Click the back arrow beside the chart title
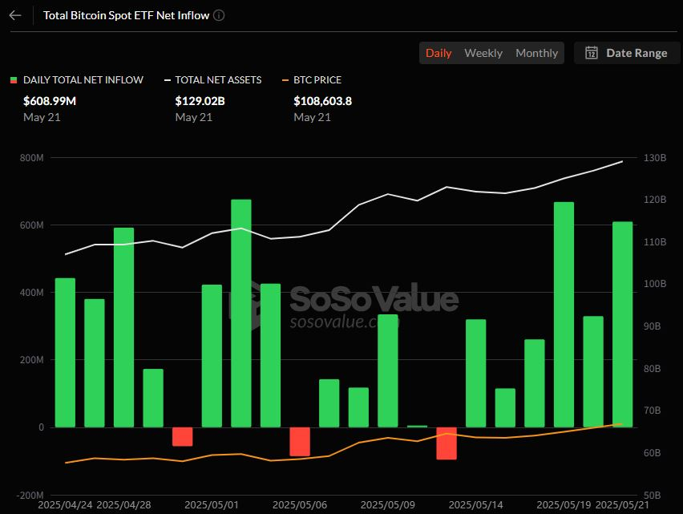 [15, 15]
